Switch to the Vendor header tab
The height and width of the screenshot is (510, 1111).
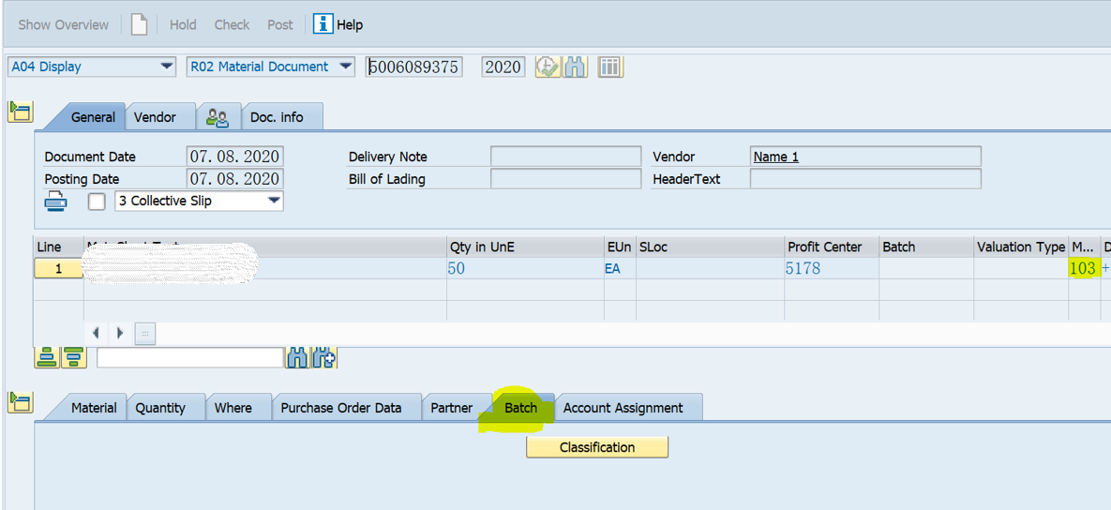click(155, 117)
